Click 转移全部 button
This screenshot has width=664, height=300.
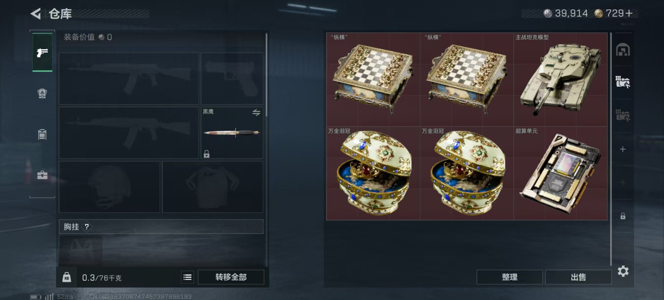231,277
